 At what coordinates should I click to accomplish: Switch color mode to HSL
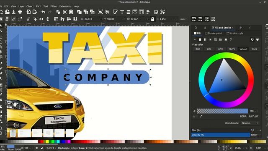[209, 49]
